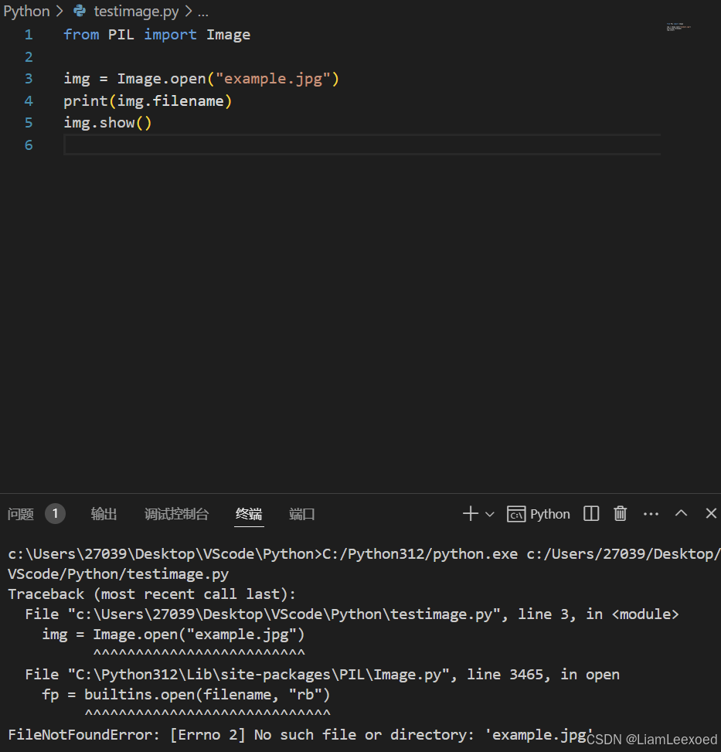Expand the breadcrumb ellipsis after testimage.py
721x752 pixels.
(202, 11)
